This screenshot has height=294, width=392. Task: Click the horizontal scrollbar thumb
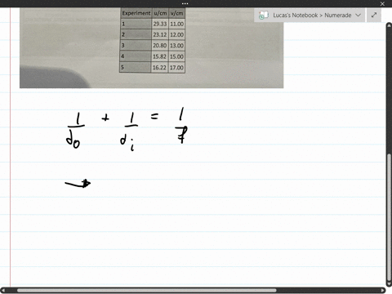point(147,291)
